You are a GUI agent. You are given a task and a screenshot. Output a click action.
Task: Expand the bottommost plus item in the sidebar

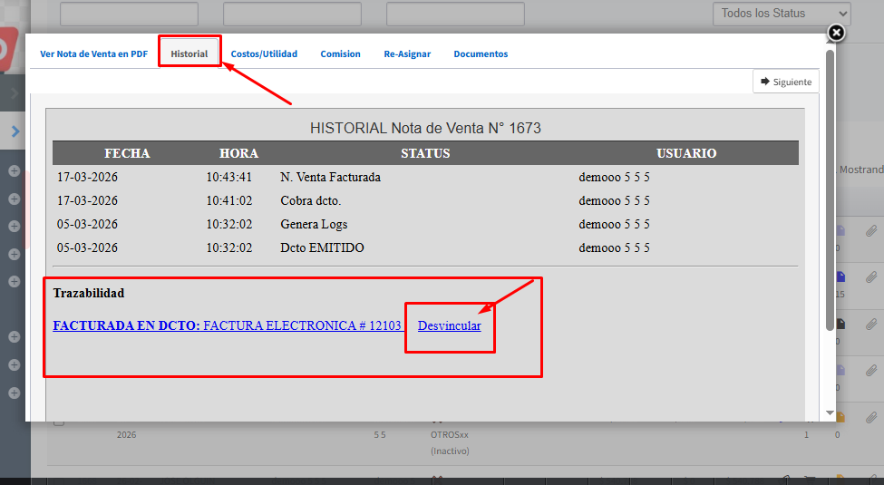(15, 393)
